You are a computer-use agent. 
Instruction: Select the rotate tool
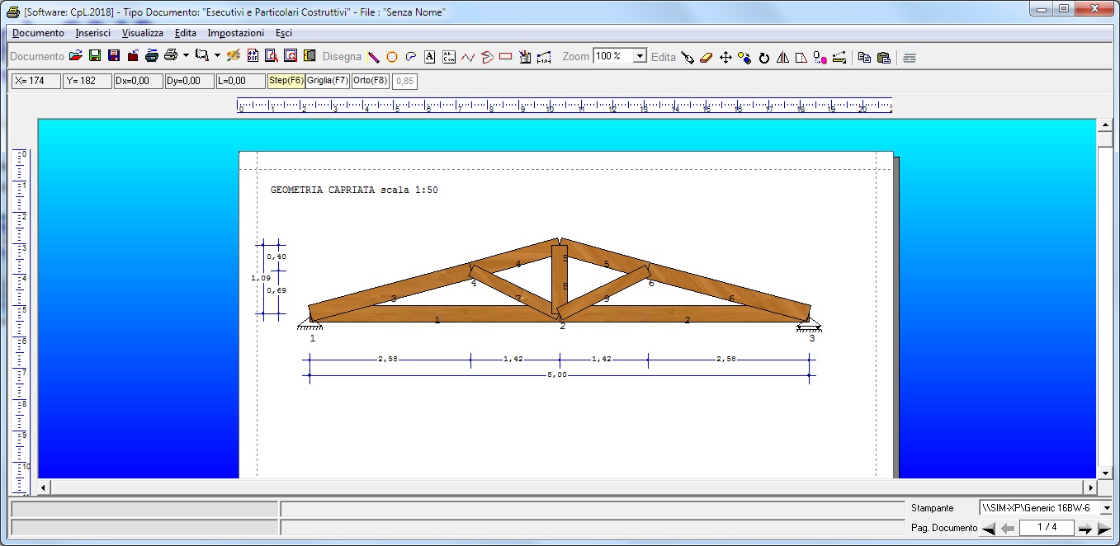tap(763, 58)
